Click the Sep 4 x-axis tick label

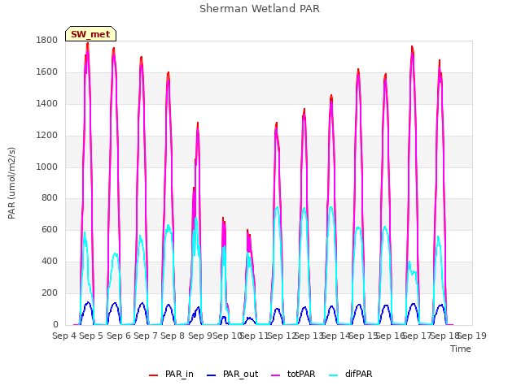pyautogui.click(x=64, y=336)
